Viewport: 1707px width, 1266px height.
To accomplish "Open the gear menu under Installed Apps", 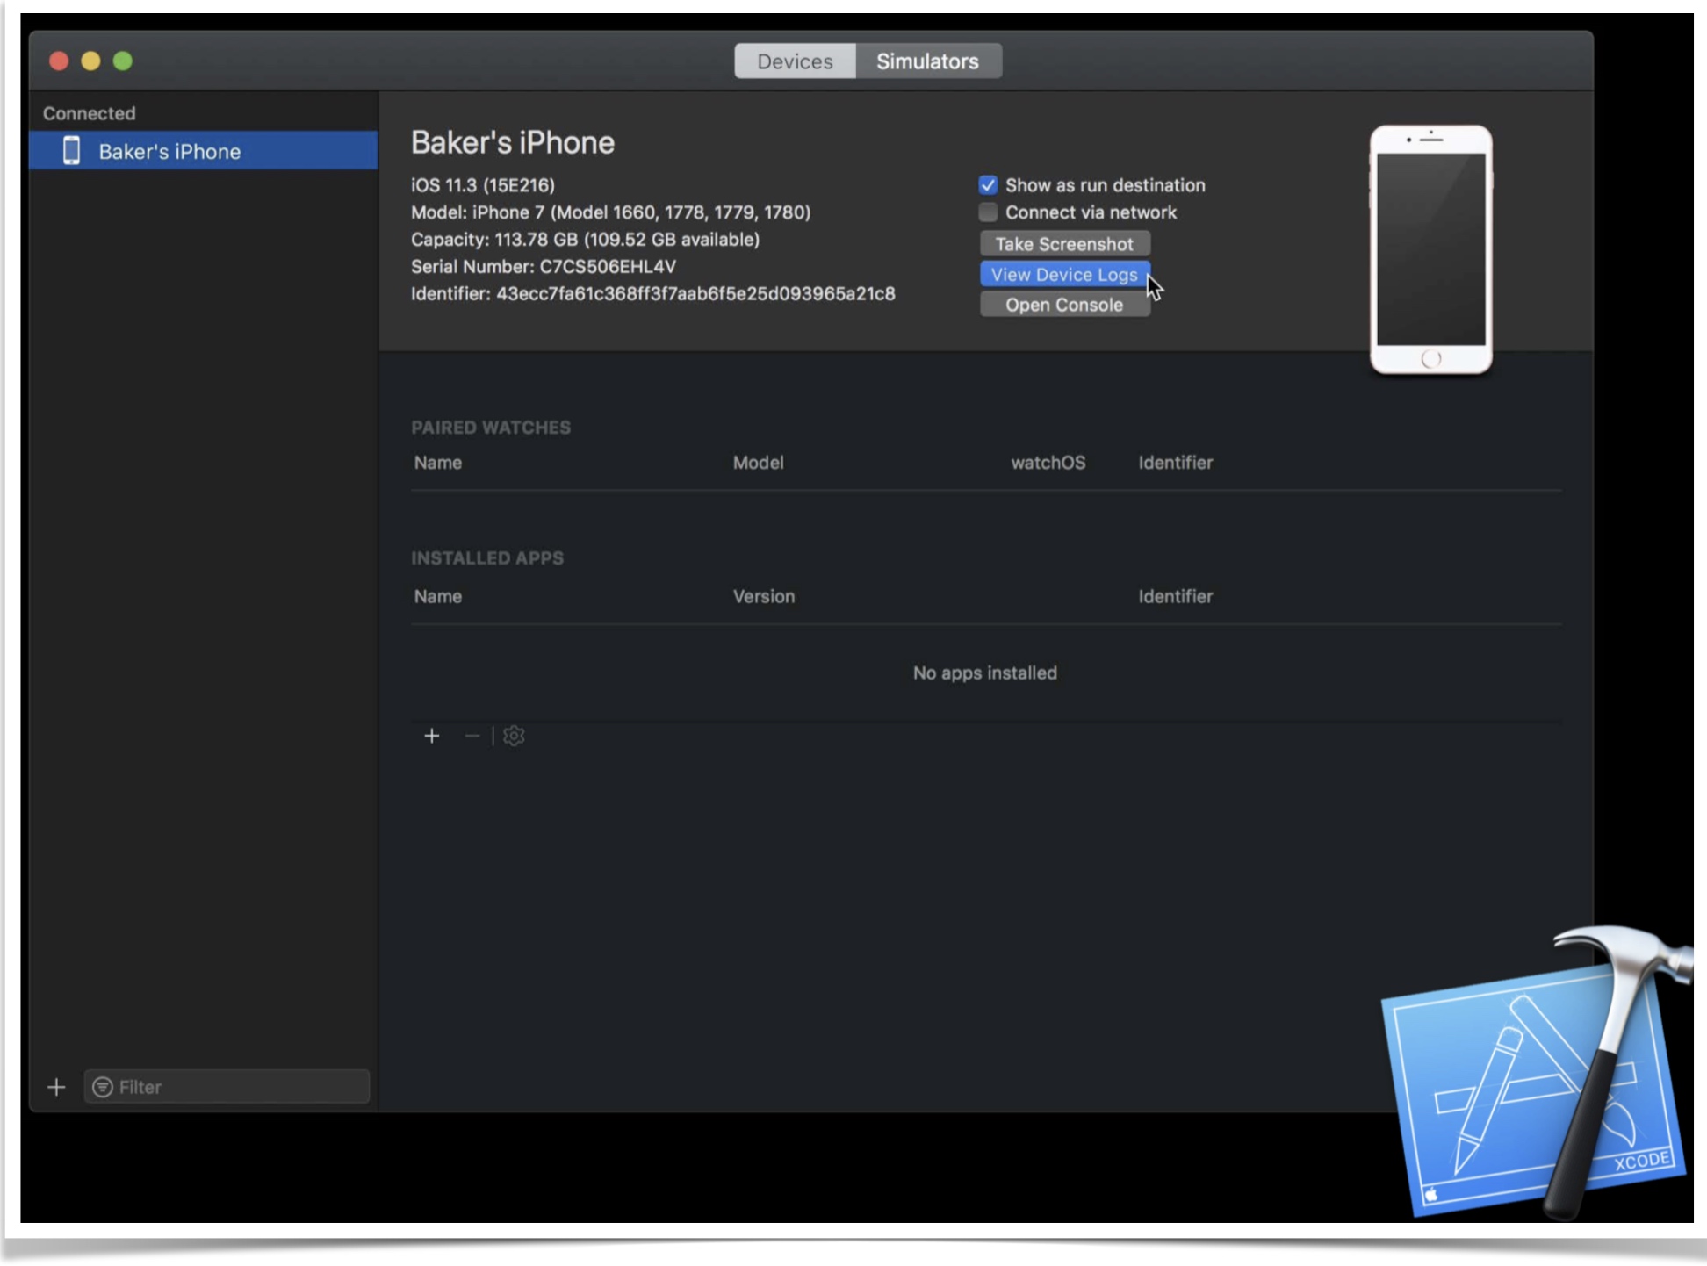I will point(514,736).
